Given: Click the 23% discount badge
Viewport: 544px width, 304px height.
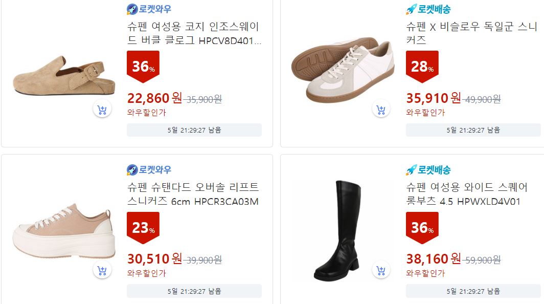Looking at the screenshot, I should click(x=143, y=228).
